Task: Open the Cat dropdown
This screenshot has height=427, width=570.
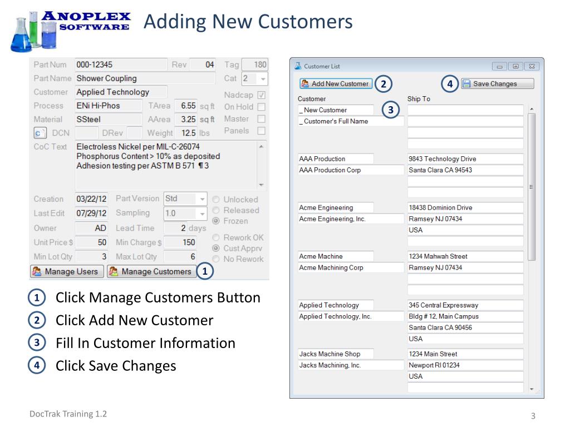Action: click(263, 79)
